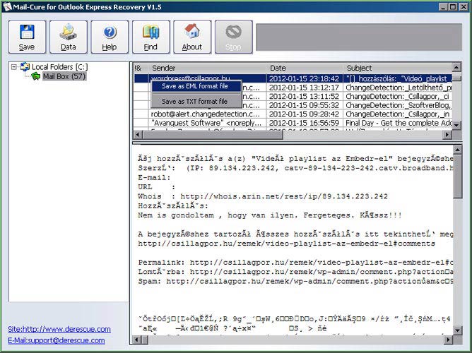Close the Mail-Cure window
The image size is (472, 353).
463,6
